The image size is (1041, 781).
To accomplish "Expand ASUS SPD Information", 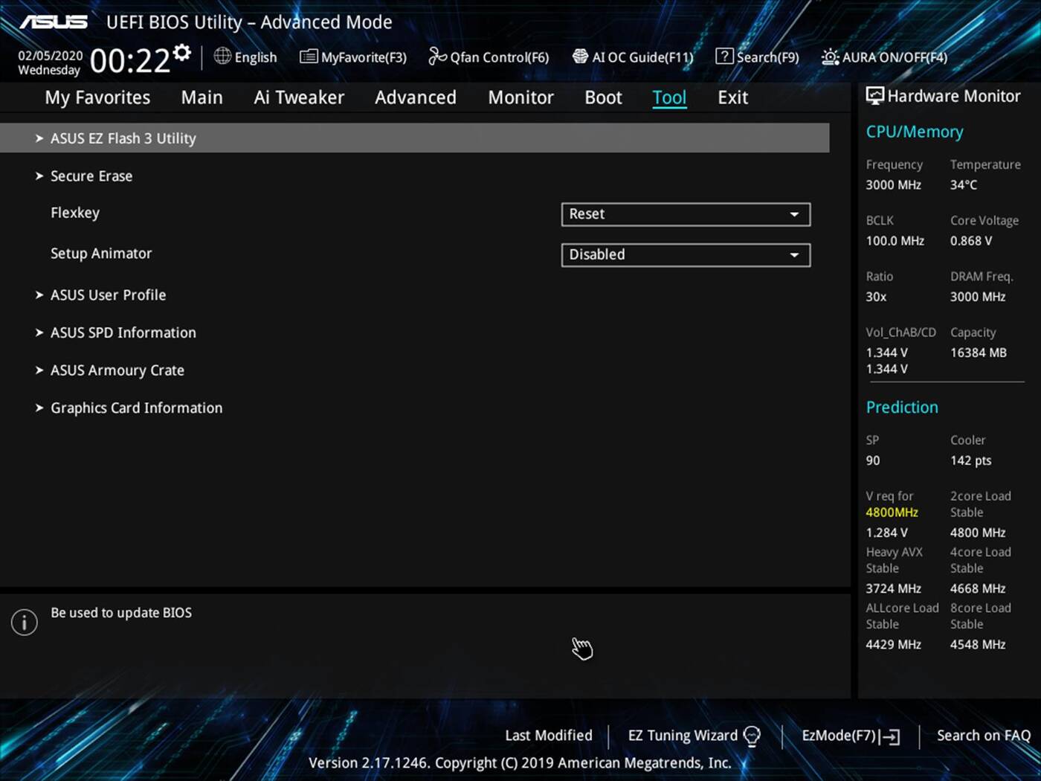I will 123,332.
